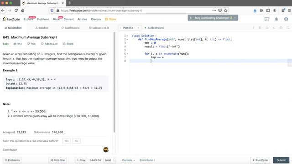
Task: Click Run Code
Action: 260,160
